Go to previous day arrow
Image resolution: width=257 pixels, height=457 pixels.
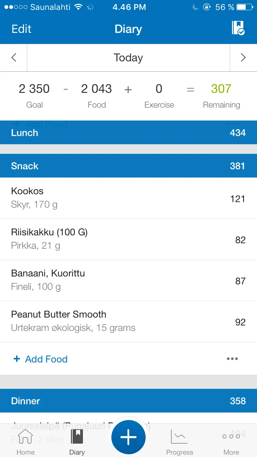click(x=14, y=58)
